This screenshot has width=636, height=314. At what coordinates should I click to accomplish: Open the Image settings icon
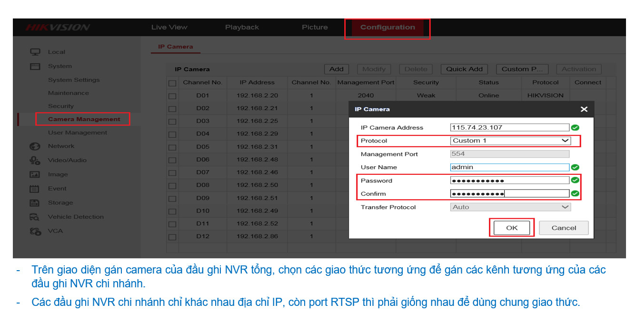click(35, 175)
